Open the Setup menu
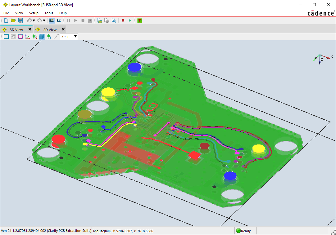Image resolution: width=336 pixels, height=235 pixels. pyautogui.click(x=34, y=13)
